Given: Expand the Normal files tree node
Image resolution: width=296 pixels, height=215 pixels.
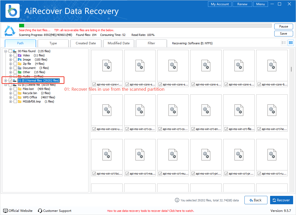Looking at the screenshot, I should point(6,80).
